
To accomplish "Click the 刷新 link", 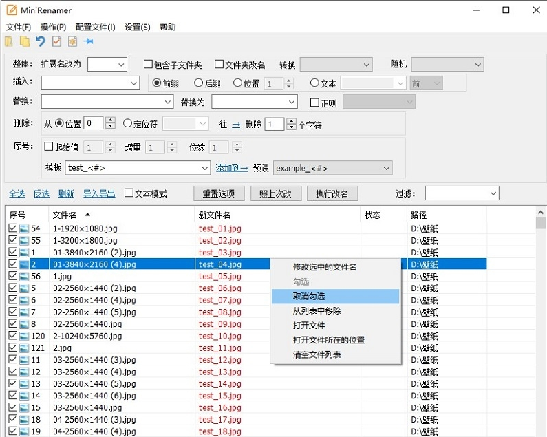I will 66,193.
